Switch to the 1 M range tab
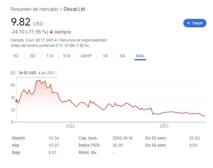This screenshot has height=168, width=213. point(50,56)
